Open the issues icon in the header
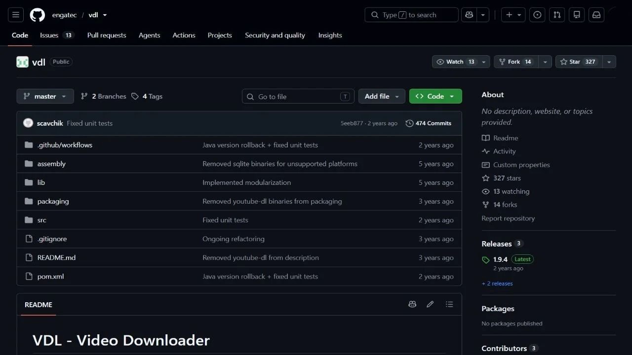632x355 pixels. 537,15
